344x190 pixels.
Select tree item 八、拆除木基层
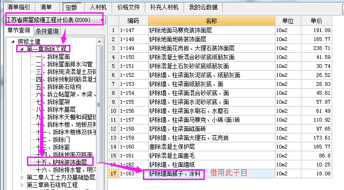coord(55,109)
